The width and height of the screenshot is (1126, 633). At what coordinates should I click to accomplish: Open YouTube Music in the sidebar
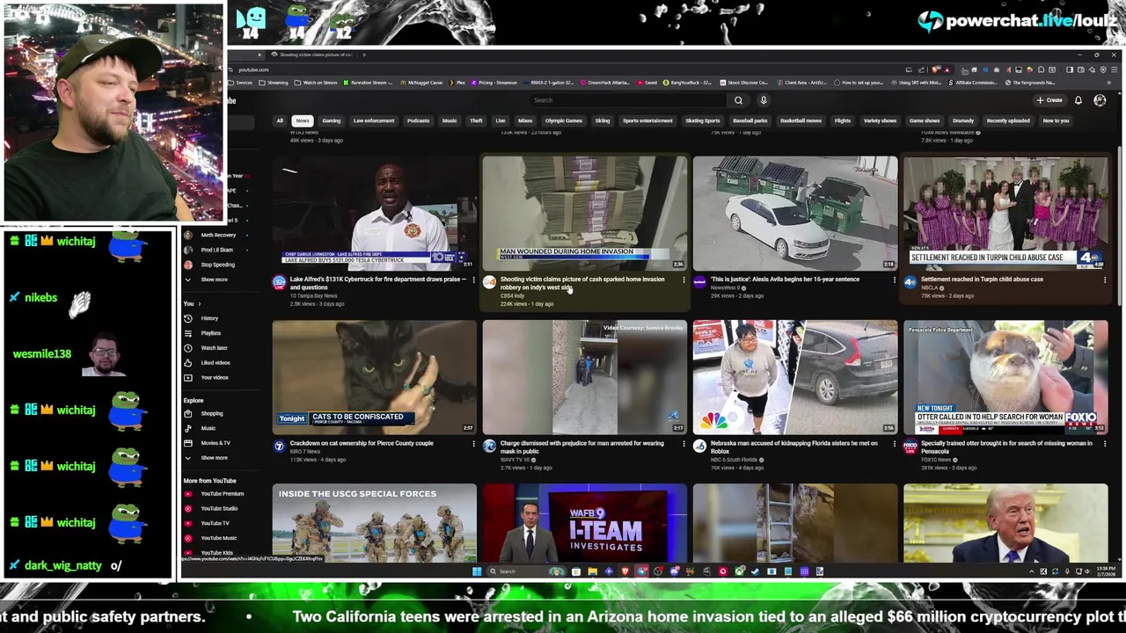click(x=218, y=538)
